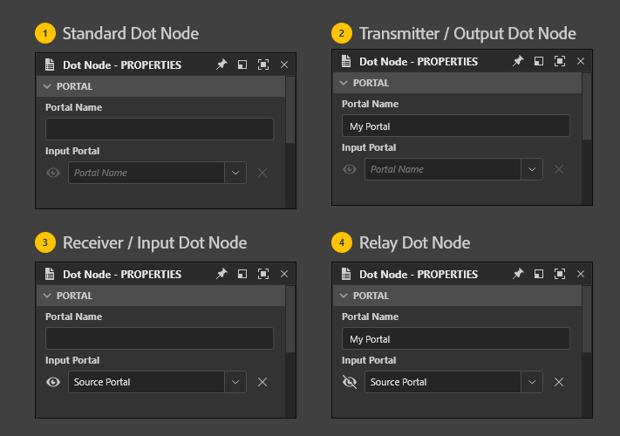Click empty Portal Name field in Standard panel
620x436 pixels.
pyautogui.click(x=160, y=129)
